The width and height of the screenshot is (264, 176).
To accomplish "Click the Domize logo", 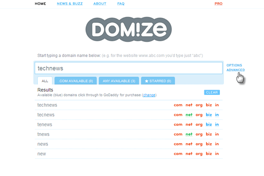I will point(129,29).
